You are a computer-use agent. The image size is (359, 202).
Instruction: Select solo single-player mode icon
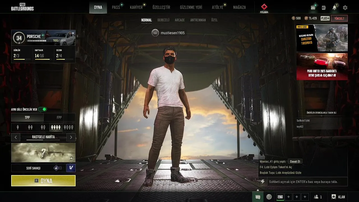pyautogui.click(x=18, y=127)
